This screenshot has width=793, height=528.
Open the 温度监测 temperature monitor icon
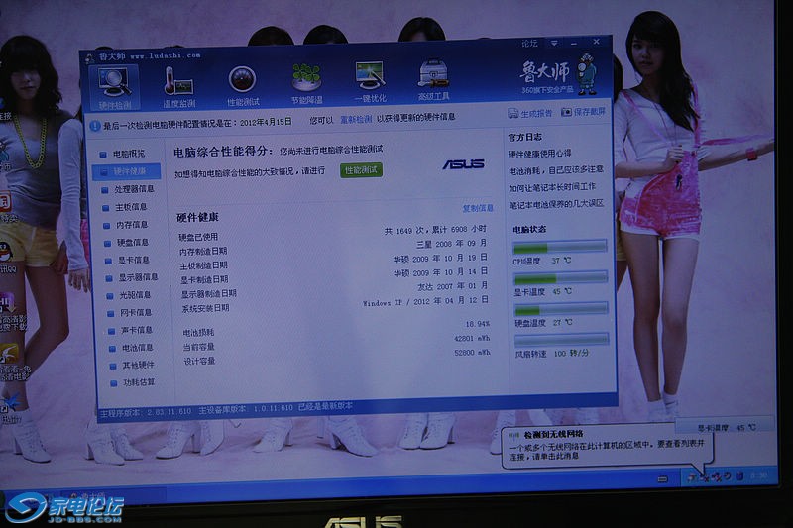tap(179, 84)
